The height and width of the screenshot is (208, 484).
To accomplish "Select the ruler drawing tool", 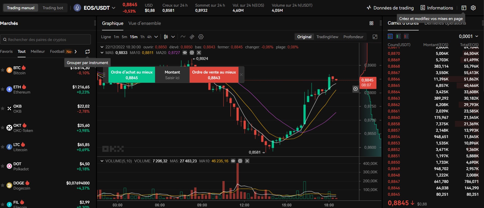I will tap(192, 37).
